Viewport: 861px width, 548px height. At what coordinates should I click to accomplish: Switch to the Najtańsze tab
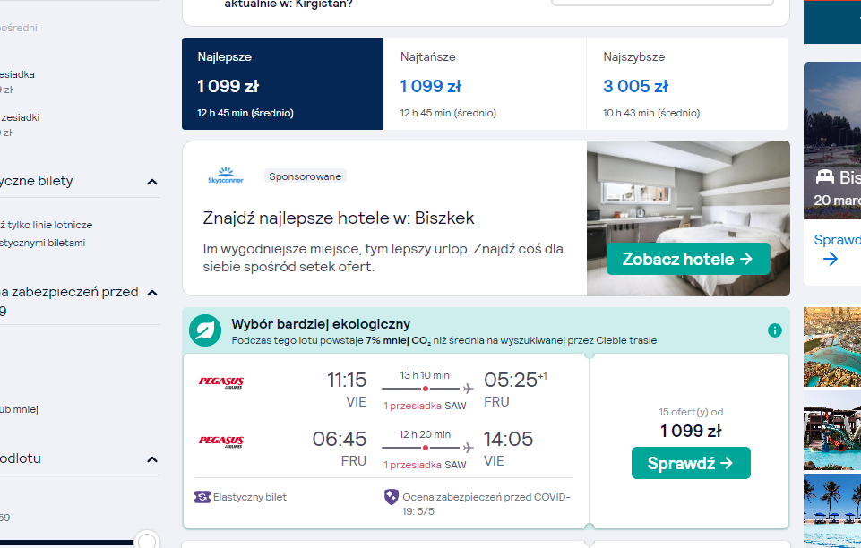pos(485,84)
